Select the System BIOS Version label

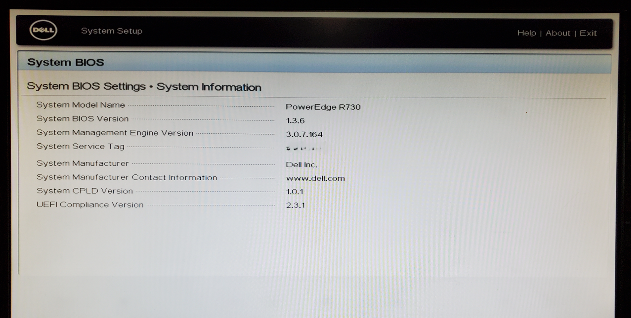point(82,118)
